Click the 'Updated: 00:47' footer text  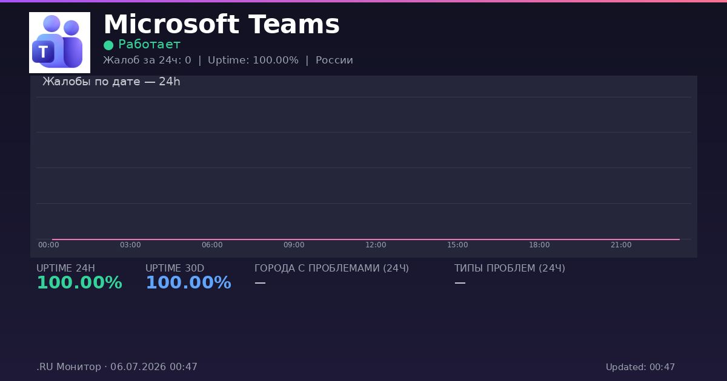640,367
